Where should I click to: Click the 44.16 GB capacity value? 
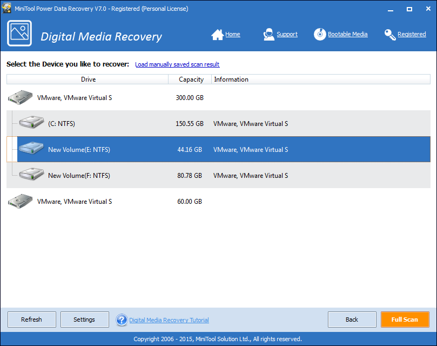pyautogui.click(x=190, y=150)
